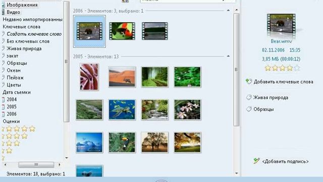Viewport: 323px width, 182px height.
Task: Click the calendar icon next to 2004
Action: coord(3,100)
